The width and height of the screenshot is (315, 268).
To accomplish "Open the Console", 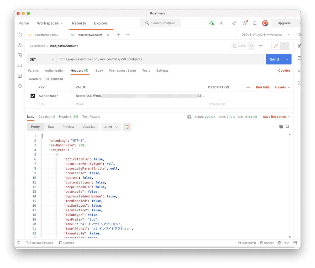I will [x=67, y=243].
